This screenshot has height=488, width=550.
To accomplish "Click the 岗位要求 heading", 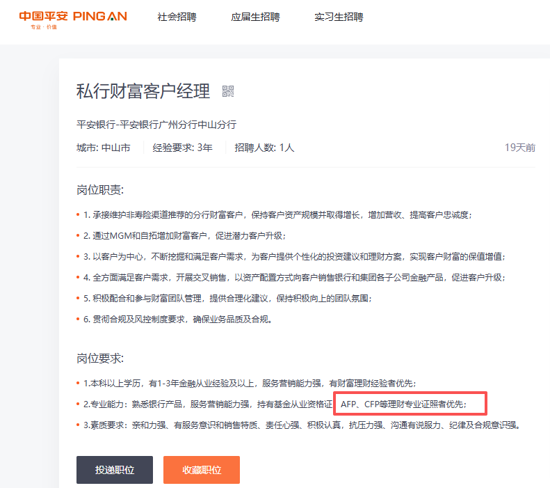I will pos(99,359).
